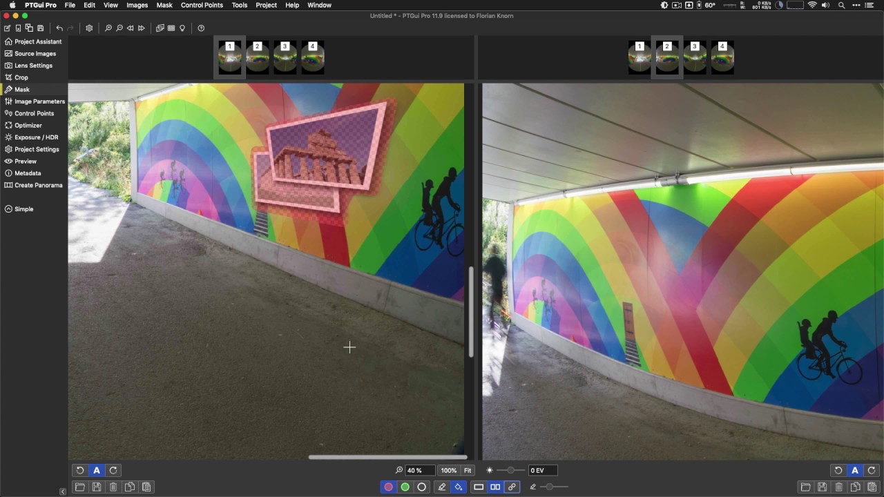Open the Options gear in the toolbar

coord(89,28)
